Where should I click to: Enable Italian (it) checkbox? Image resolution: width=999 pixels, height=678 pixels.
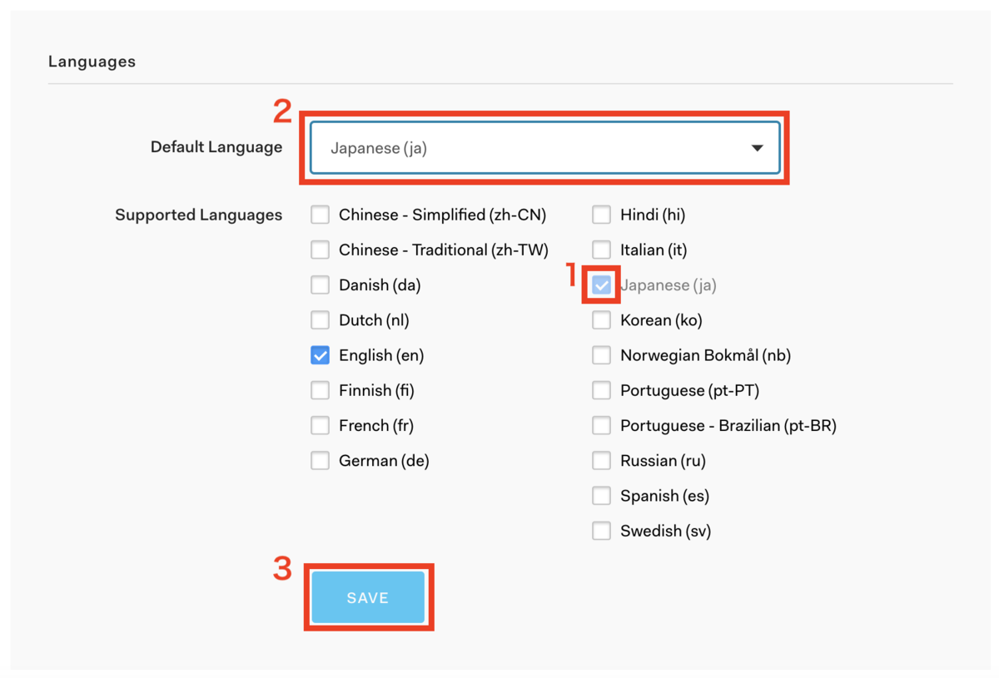pyautogui.click(x=601, y=250)
